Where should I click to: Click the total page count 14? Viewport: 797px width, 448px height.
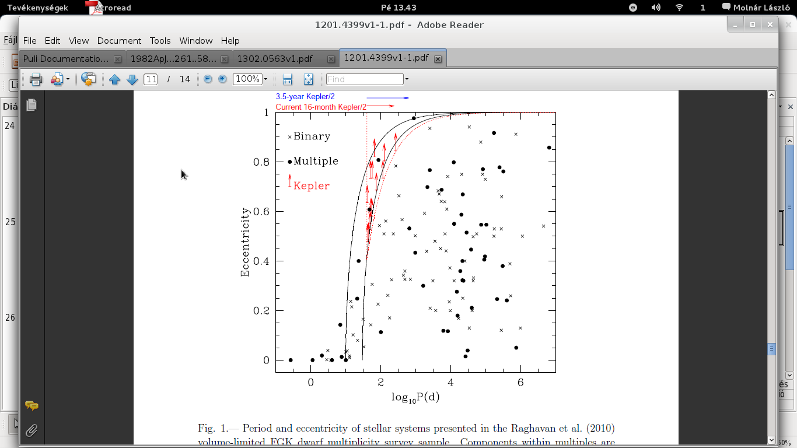185,79
